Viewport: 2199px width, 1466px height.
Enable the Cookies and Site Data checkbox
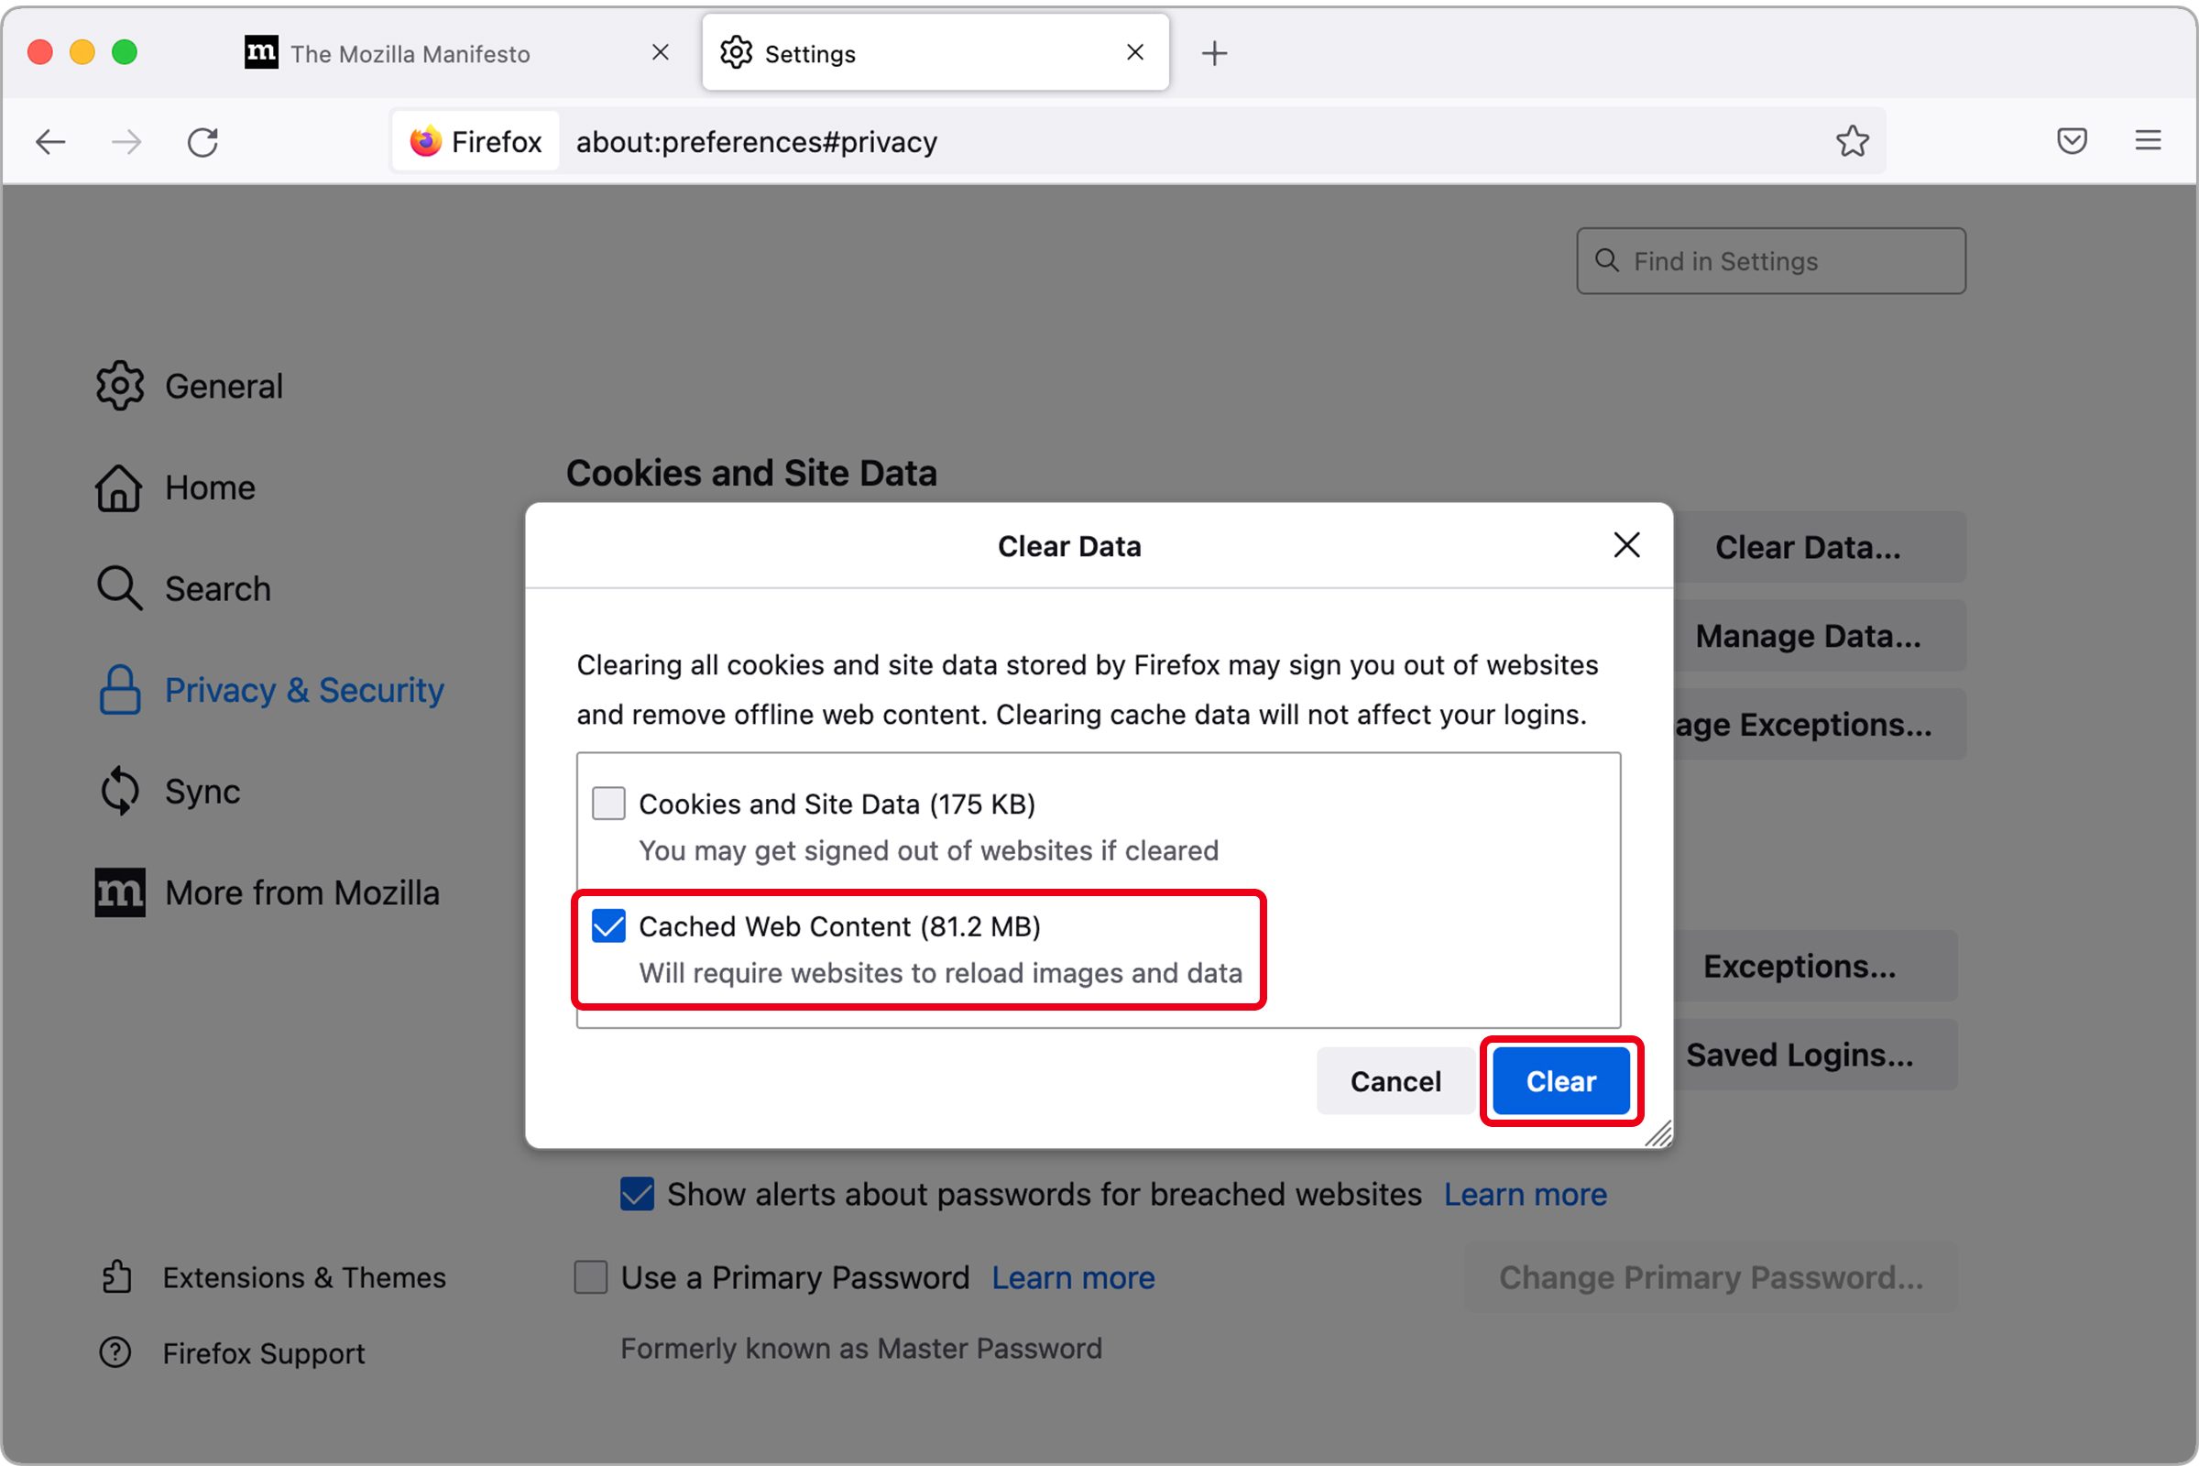pos(608,804)
